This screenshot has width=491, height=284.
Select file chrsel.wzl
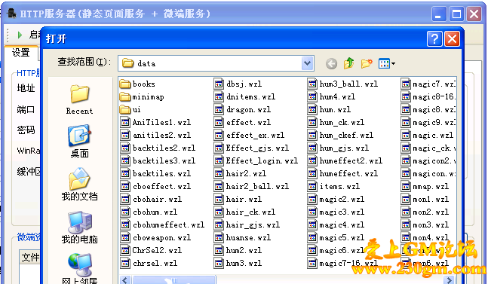[x=149, y=264]
